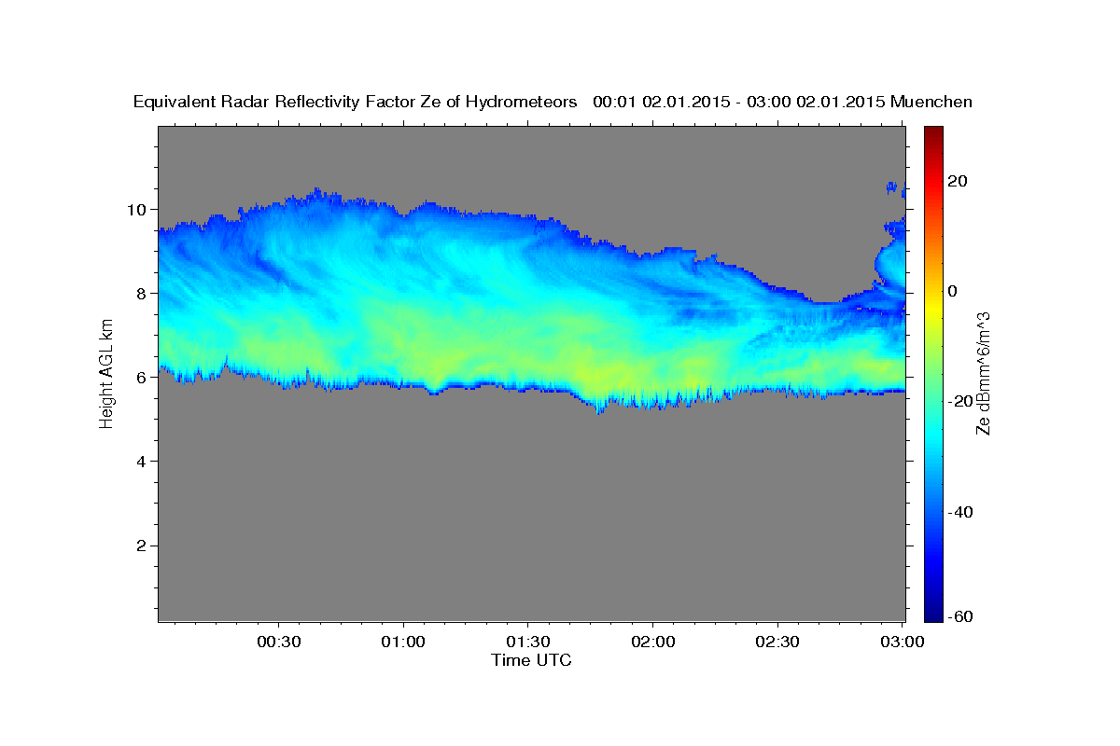Click the '02:00' time tick label
1120x746 pixels.
tap(652, 642)
